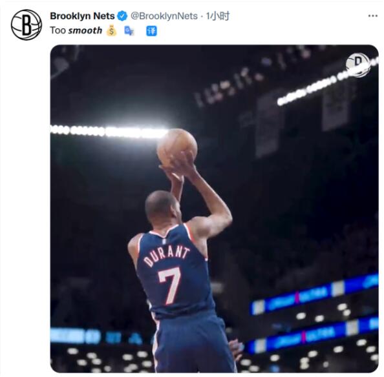
Task: Click the money bag emoji
Action: pyautogui.click(x=112, y=30)
